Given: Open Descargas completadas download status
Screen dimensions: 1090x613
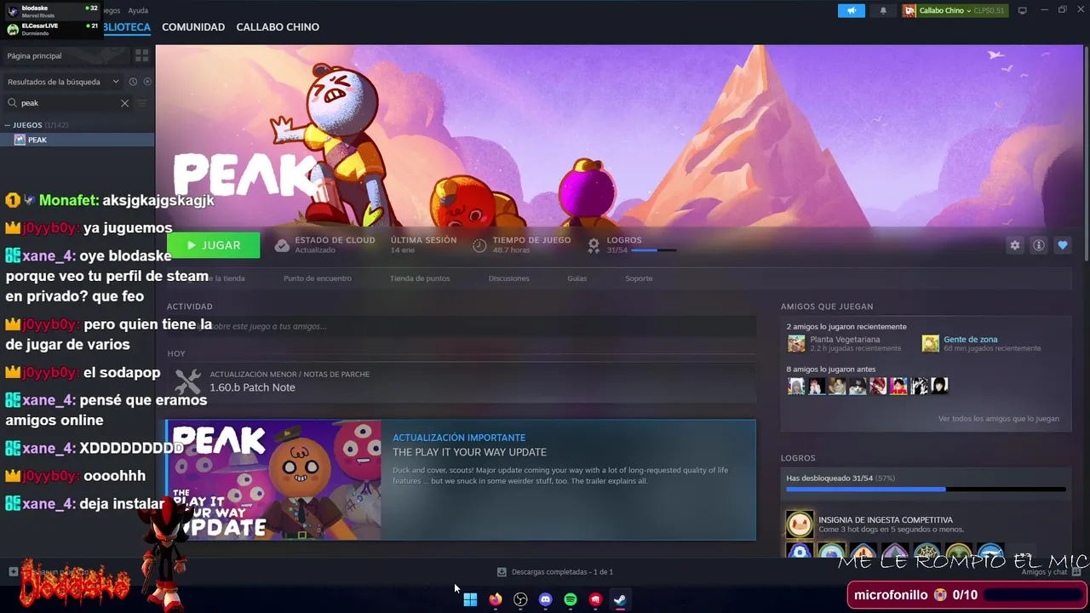Looking at the screenshot, I should pos(562,572).
